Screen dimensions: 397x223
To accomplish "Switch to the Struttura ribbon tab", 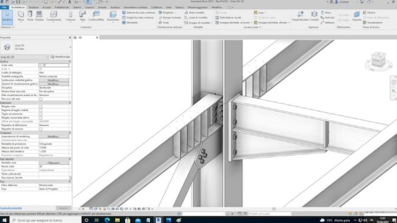I will 33,7.
